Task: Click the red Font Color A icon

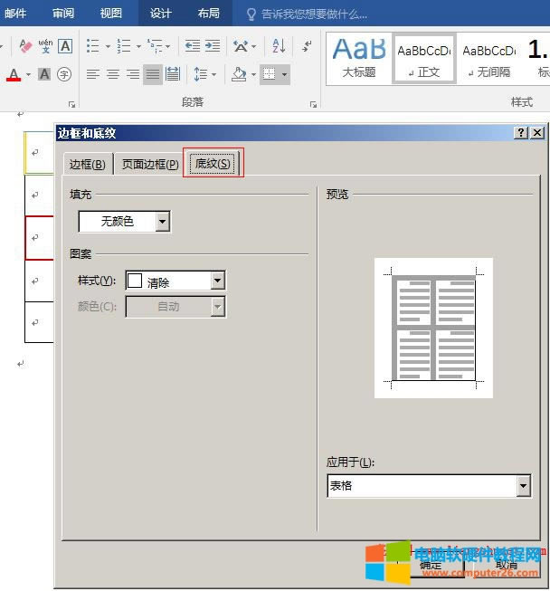Action: pyautogui.click(x=14, y=74)
